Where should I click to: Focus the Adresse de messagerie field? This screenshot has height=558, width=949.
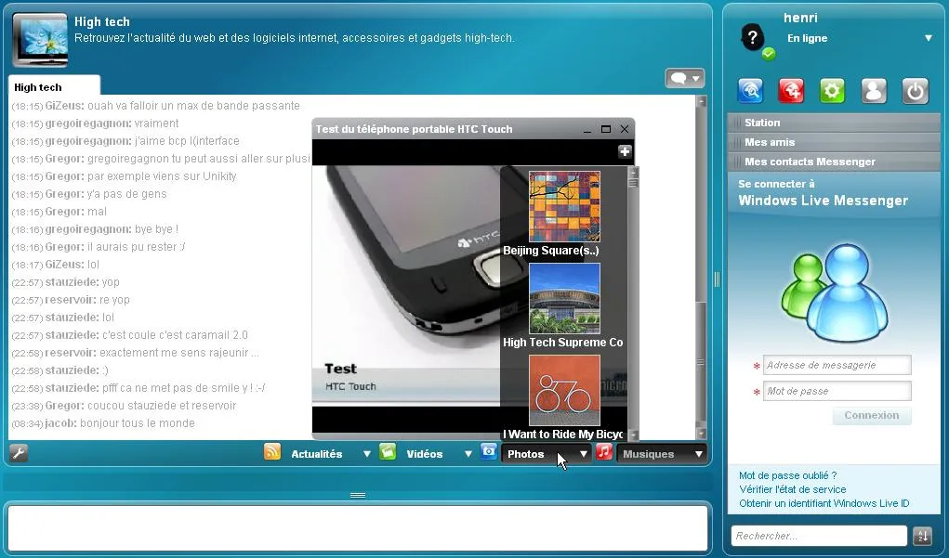pyautogui.click(x=837, y=365)
